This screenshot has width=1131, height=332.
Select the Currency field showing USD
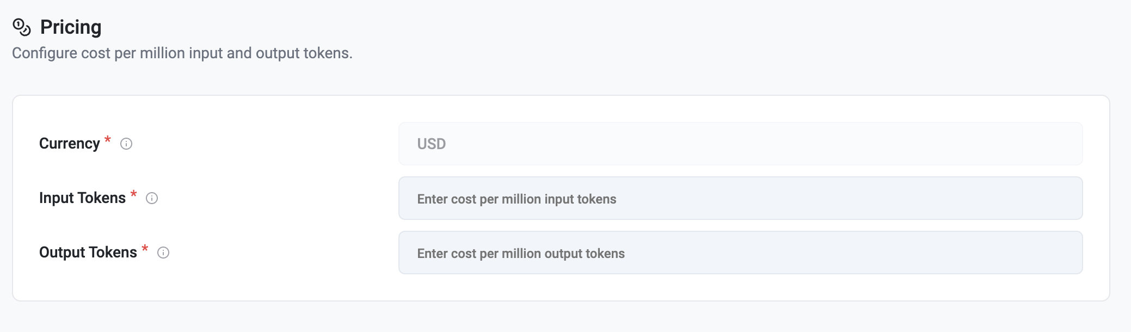coord(740,144)
